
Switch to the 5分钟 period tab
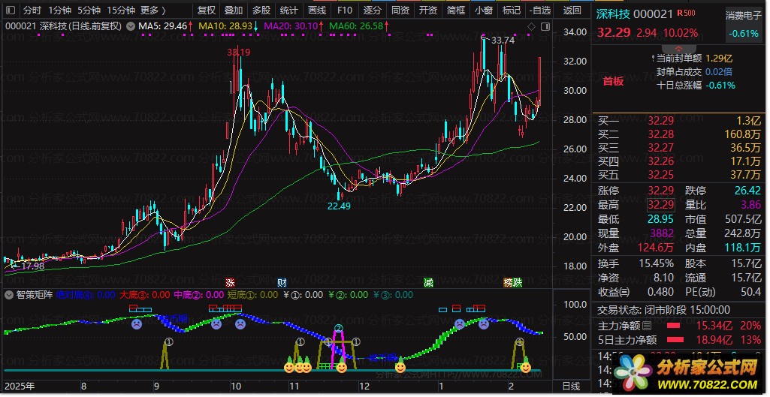pyautogui.click(x=88, y=11)
